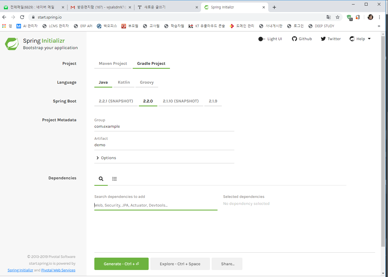
Task: Reload the current page
Action: point(22,17)
